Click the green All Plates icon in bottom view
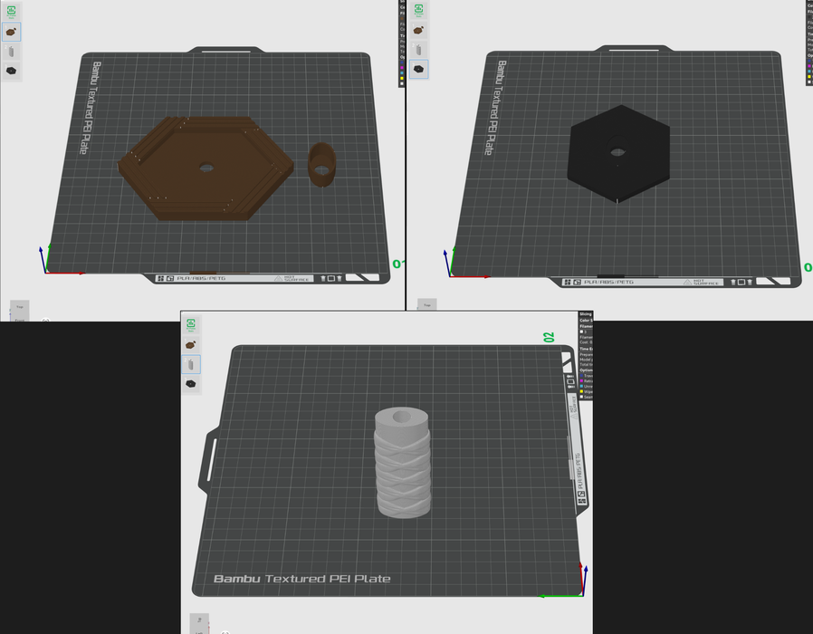The height and width of the screenshot is (634, 813). coord(192,325)
